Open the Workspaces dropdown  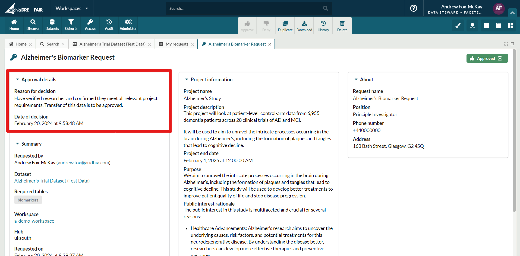[x=72, y=8]
